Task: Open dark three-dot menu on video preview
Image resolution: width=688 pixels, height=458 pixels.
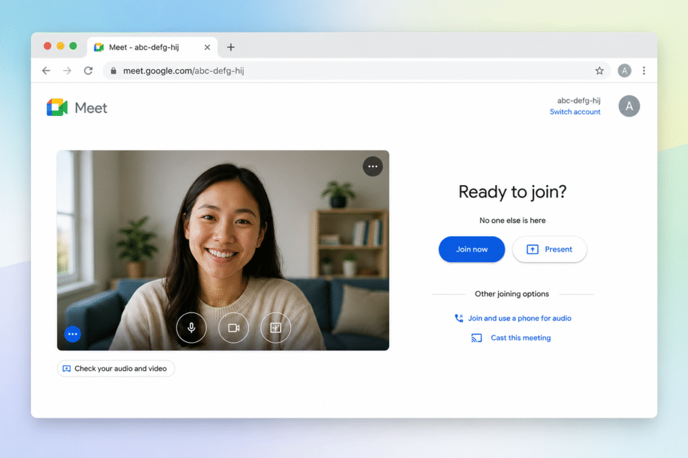Action: pos(372,166)
